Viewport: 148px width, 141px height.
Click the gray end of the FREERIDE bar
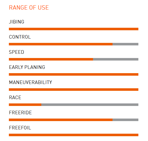pyautogui.click(x=125, y=120)
